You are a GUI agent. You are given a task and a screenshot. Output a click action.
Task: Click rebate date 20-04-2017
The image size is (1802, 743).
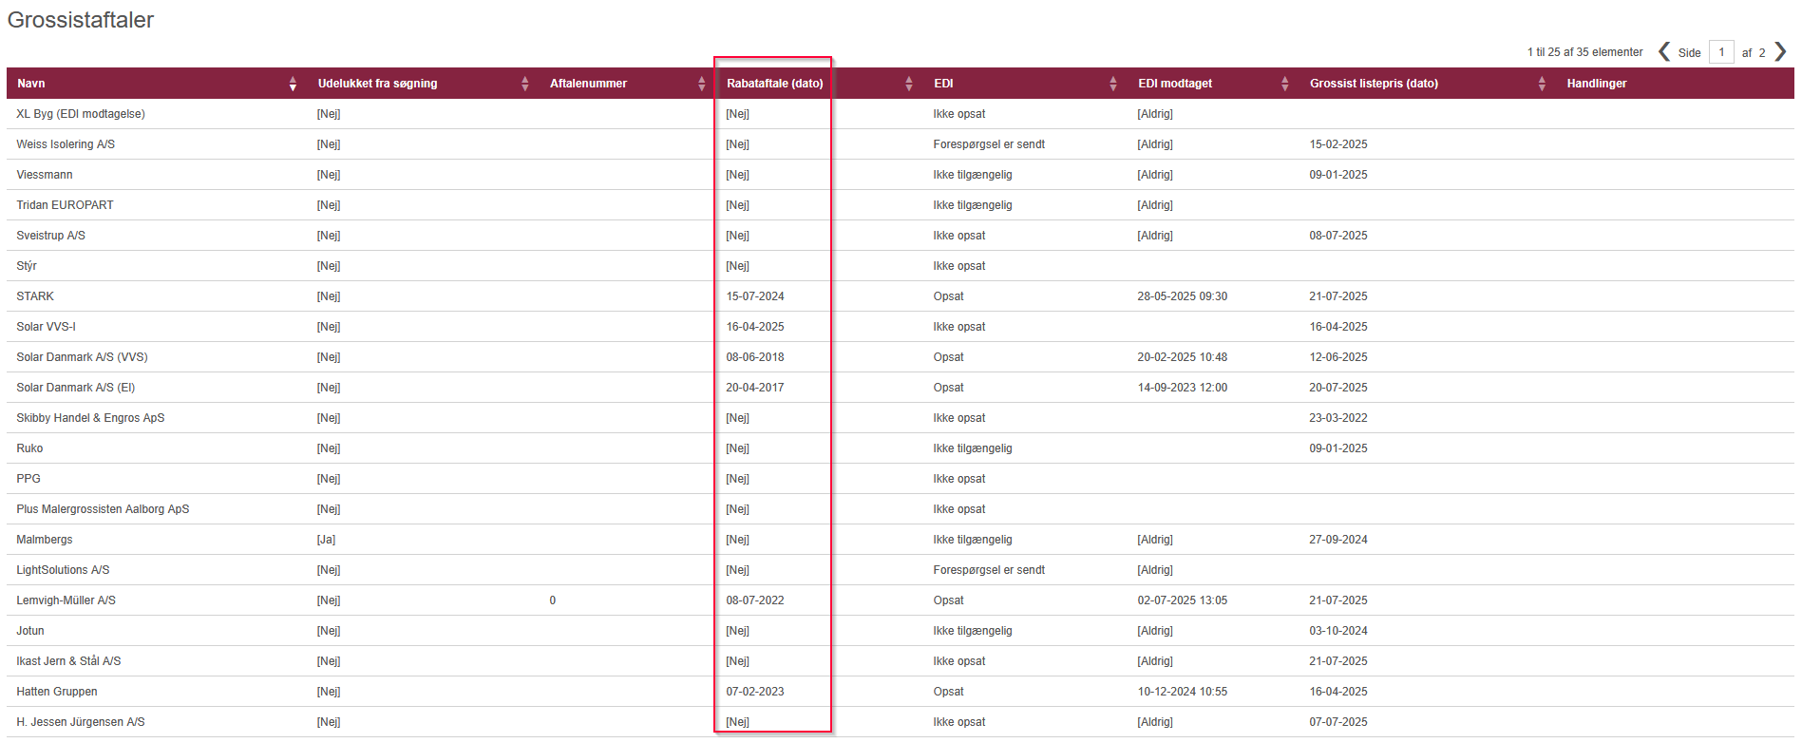pos(755,388)
